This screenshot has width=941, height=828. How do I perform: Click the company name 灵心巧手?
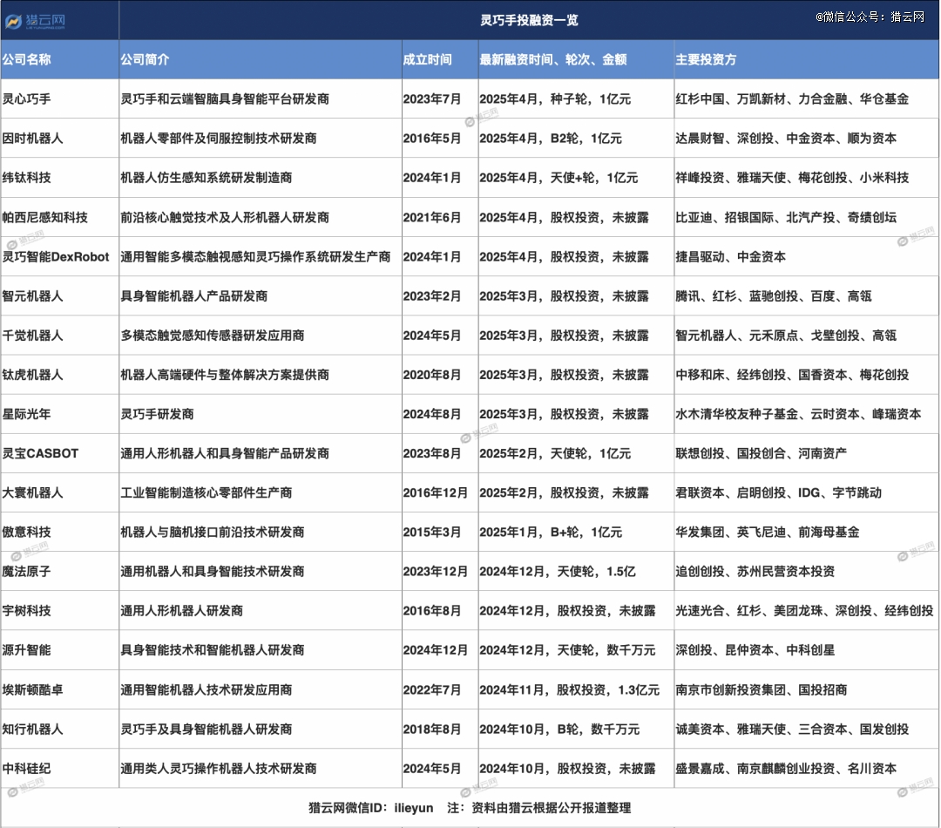pyautogui.click(x=26, y=98)
